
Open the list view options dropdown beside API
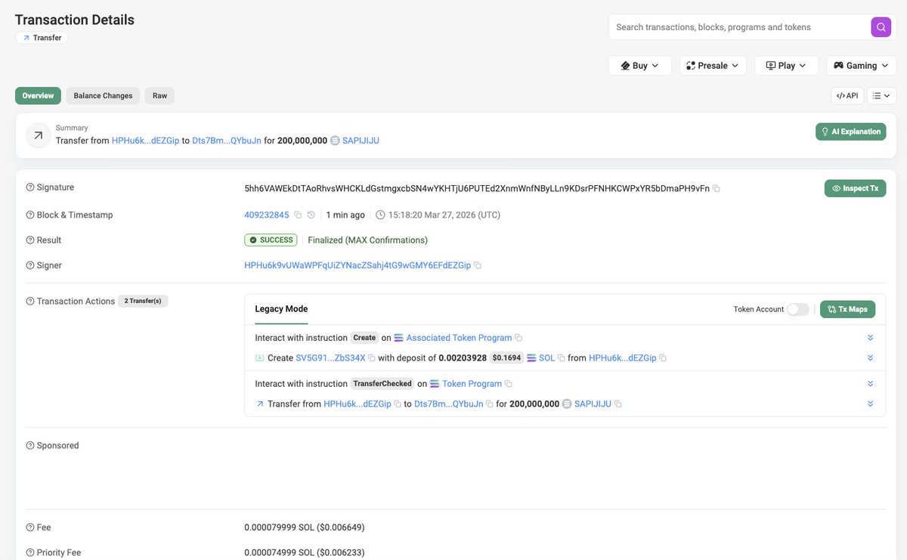click(881, 96)
